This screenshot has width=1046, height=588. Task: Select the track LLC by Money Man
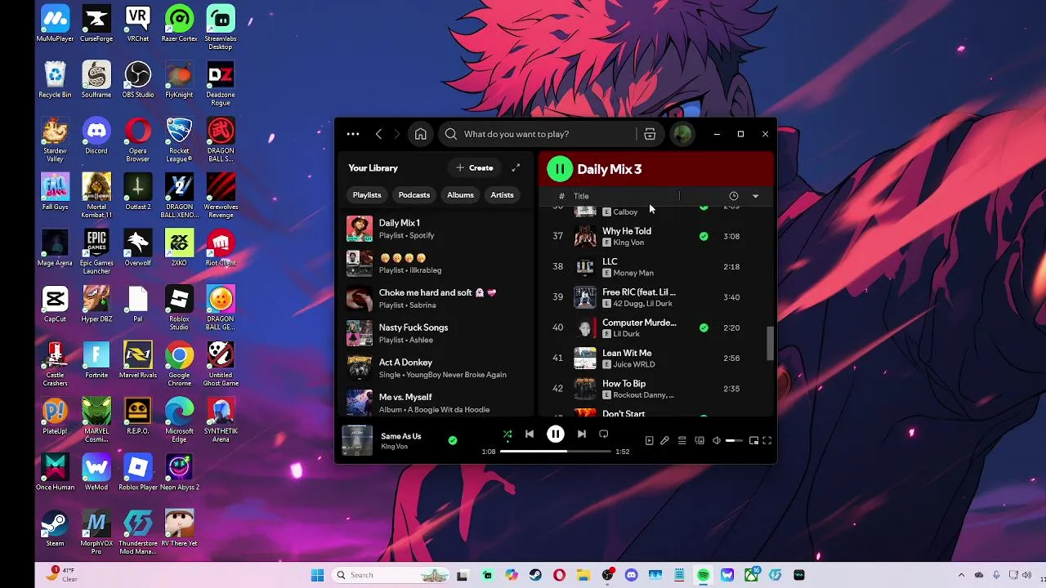tap(654, 267)
